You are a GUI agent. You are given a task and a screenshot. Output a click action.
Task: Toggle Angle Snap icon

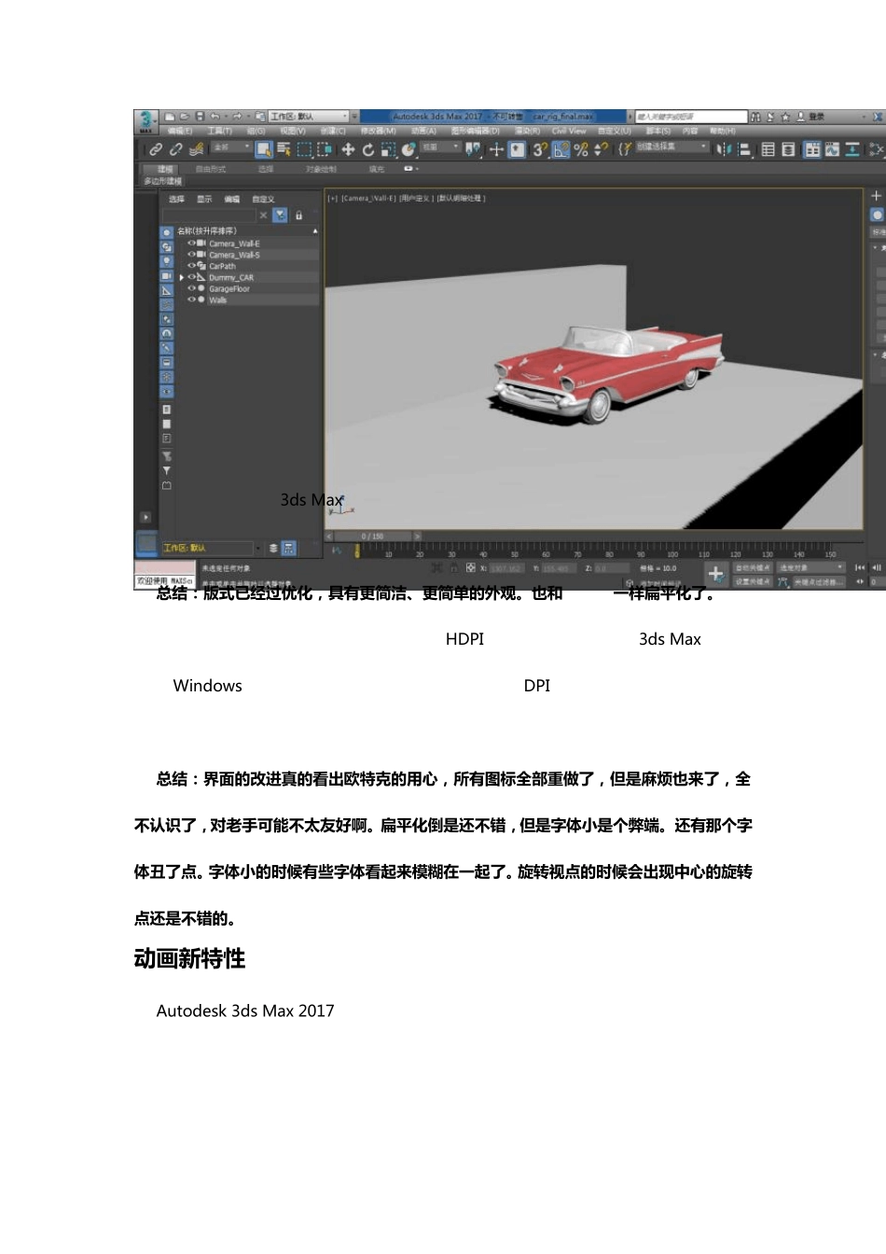coord(561,149)
